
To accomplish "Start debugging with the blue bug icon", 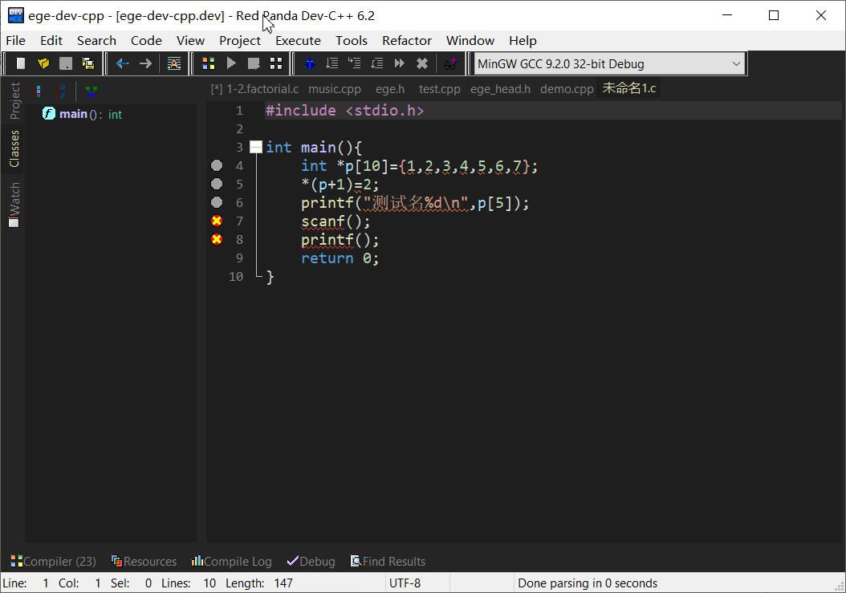I will coord(310,63).
